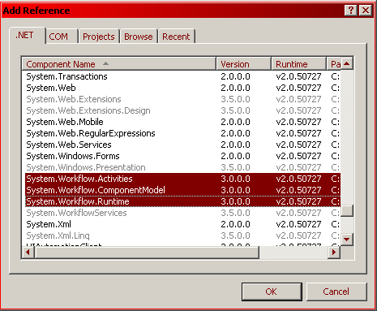Click the horizontal scrollbar thumb
Image resolution: width=377 pixels, height=311 pixels.
[147, 253]
